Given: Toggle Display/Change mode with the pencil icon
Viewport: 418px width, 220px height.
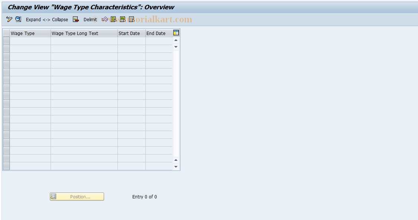Looking at the screenshot, I should pyautogui.click(x=9, y=19).
